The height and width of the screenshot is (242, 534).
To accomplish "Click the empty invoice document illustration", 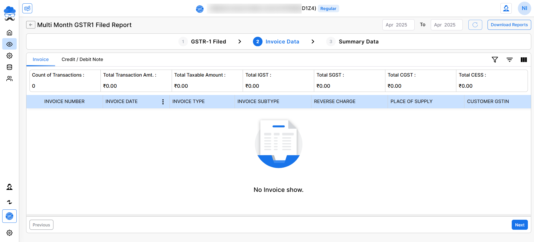I will [x=279, y=144].
